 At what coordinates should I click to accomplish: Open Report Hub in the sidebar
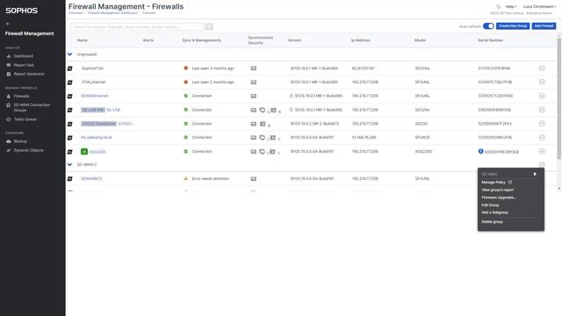coord(24,65)
